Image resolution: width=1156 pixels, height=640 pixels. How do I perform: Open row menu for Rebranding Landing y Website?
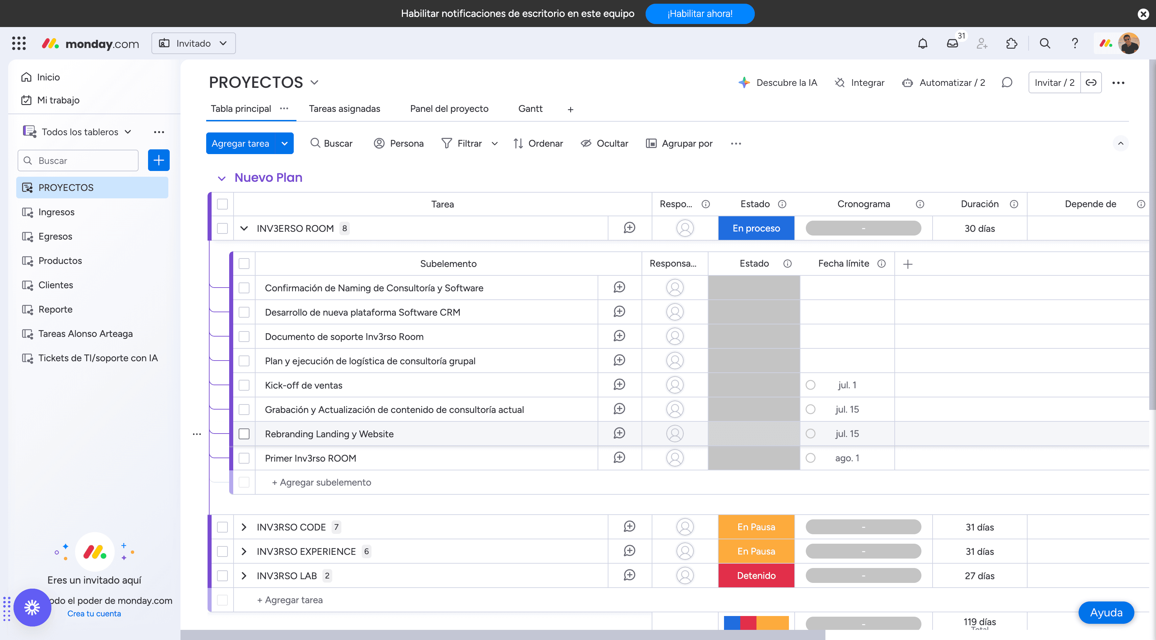[x=197, y=434]
